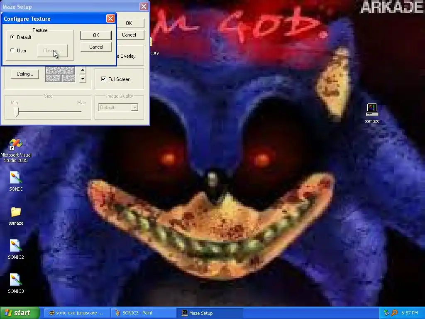Click the greyed Choose... button
This screenshot has height=319, width=425.
(52, 51)
